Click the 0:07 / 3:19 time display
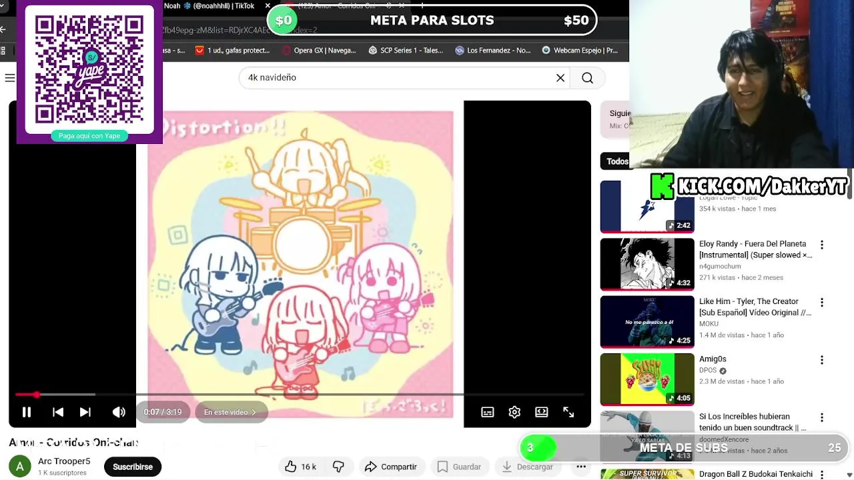 point(163,412)
